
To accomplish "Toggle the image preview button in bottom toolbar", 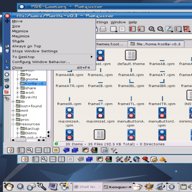I will coord(105,150).
